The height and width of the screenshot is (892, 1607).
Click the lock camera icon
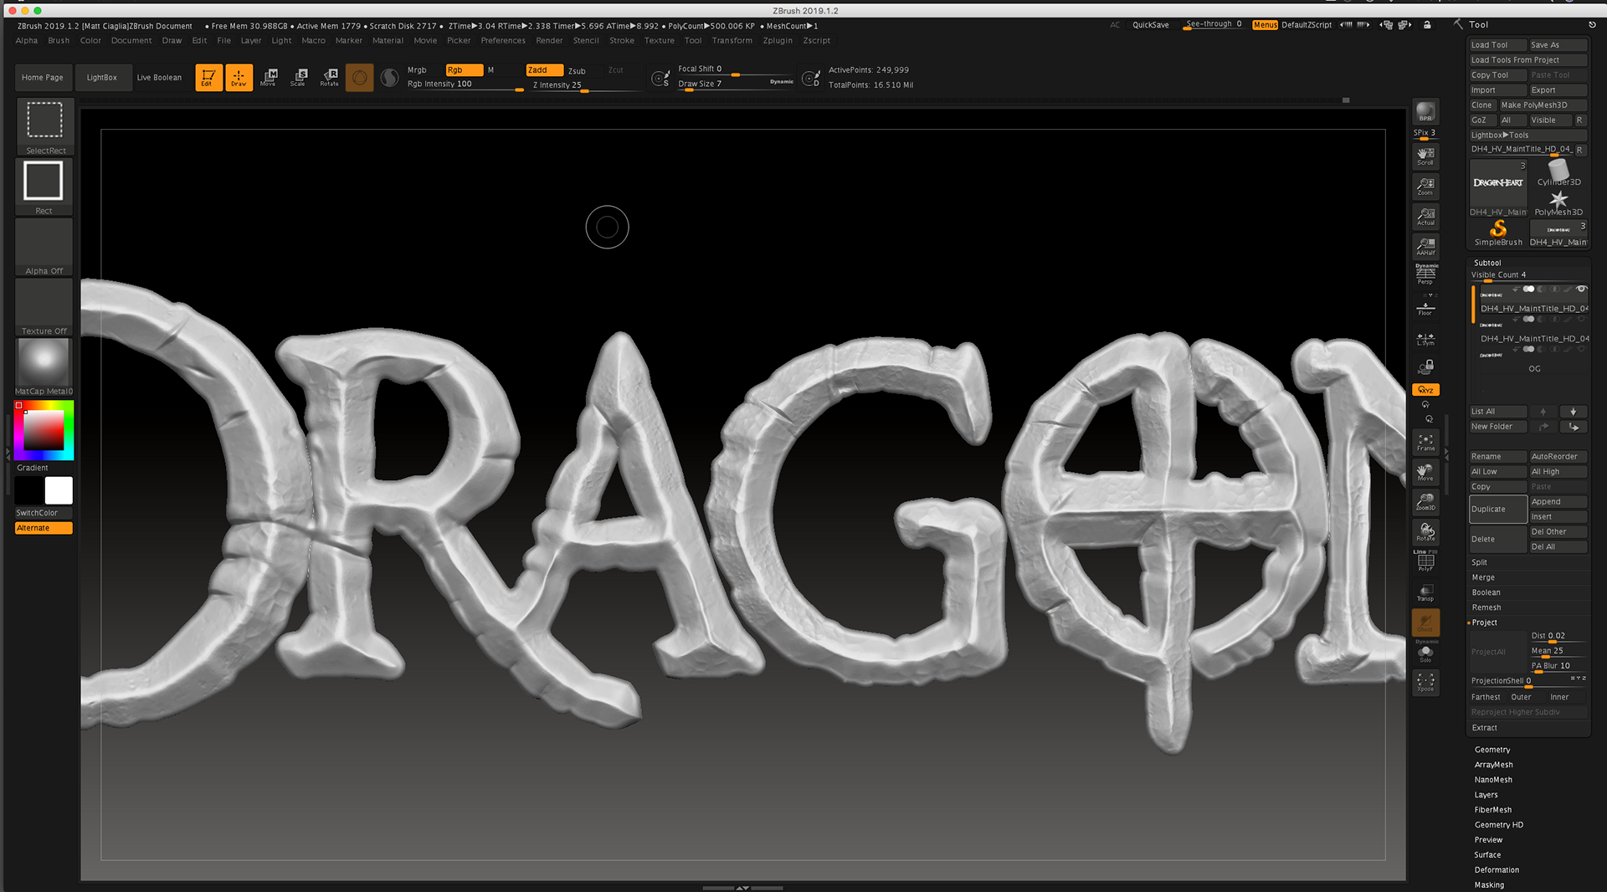point(1425,367)
